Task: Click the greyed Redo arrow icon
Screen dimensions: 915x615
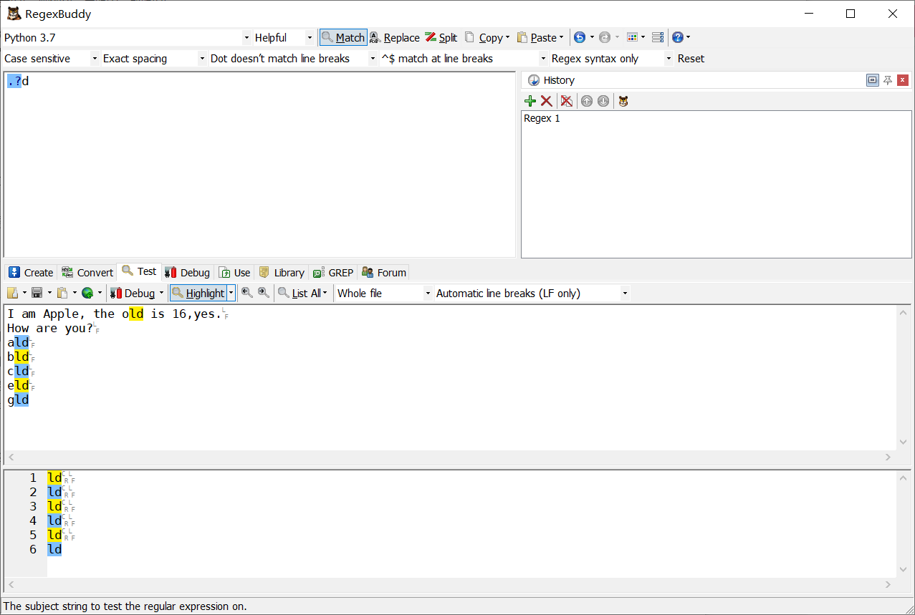Action: [x=605, y=37]
